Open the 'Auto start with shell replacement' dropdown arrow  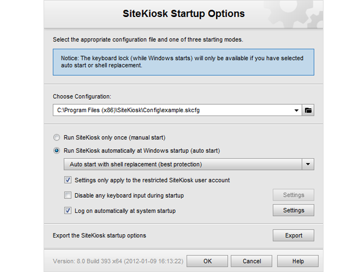pos(308,164)
